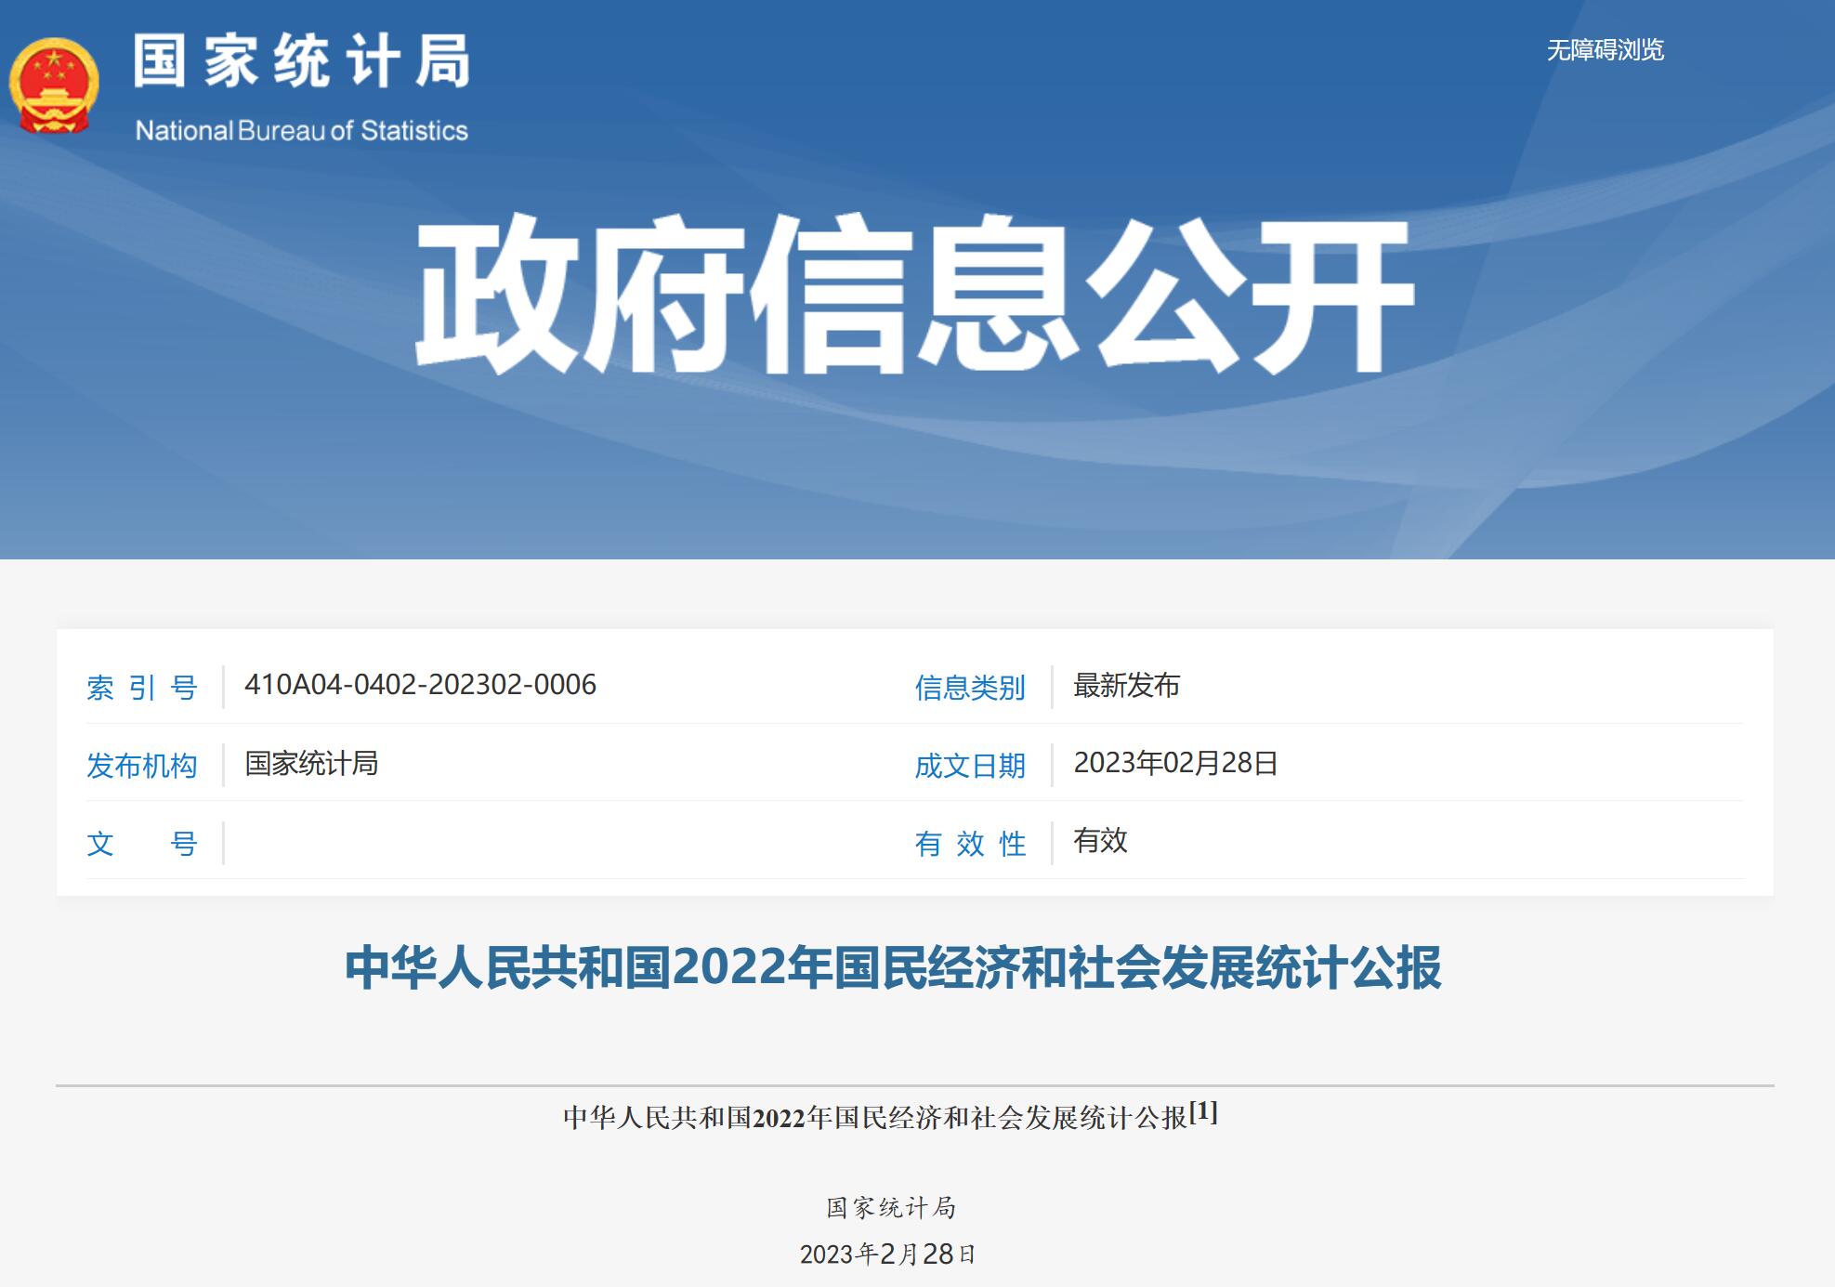This screenshot has width=1835, height=1287.
Task: Click the 有效 validity value
Action: 1100,841
